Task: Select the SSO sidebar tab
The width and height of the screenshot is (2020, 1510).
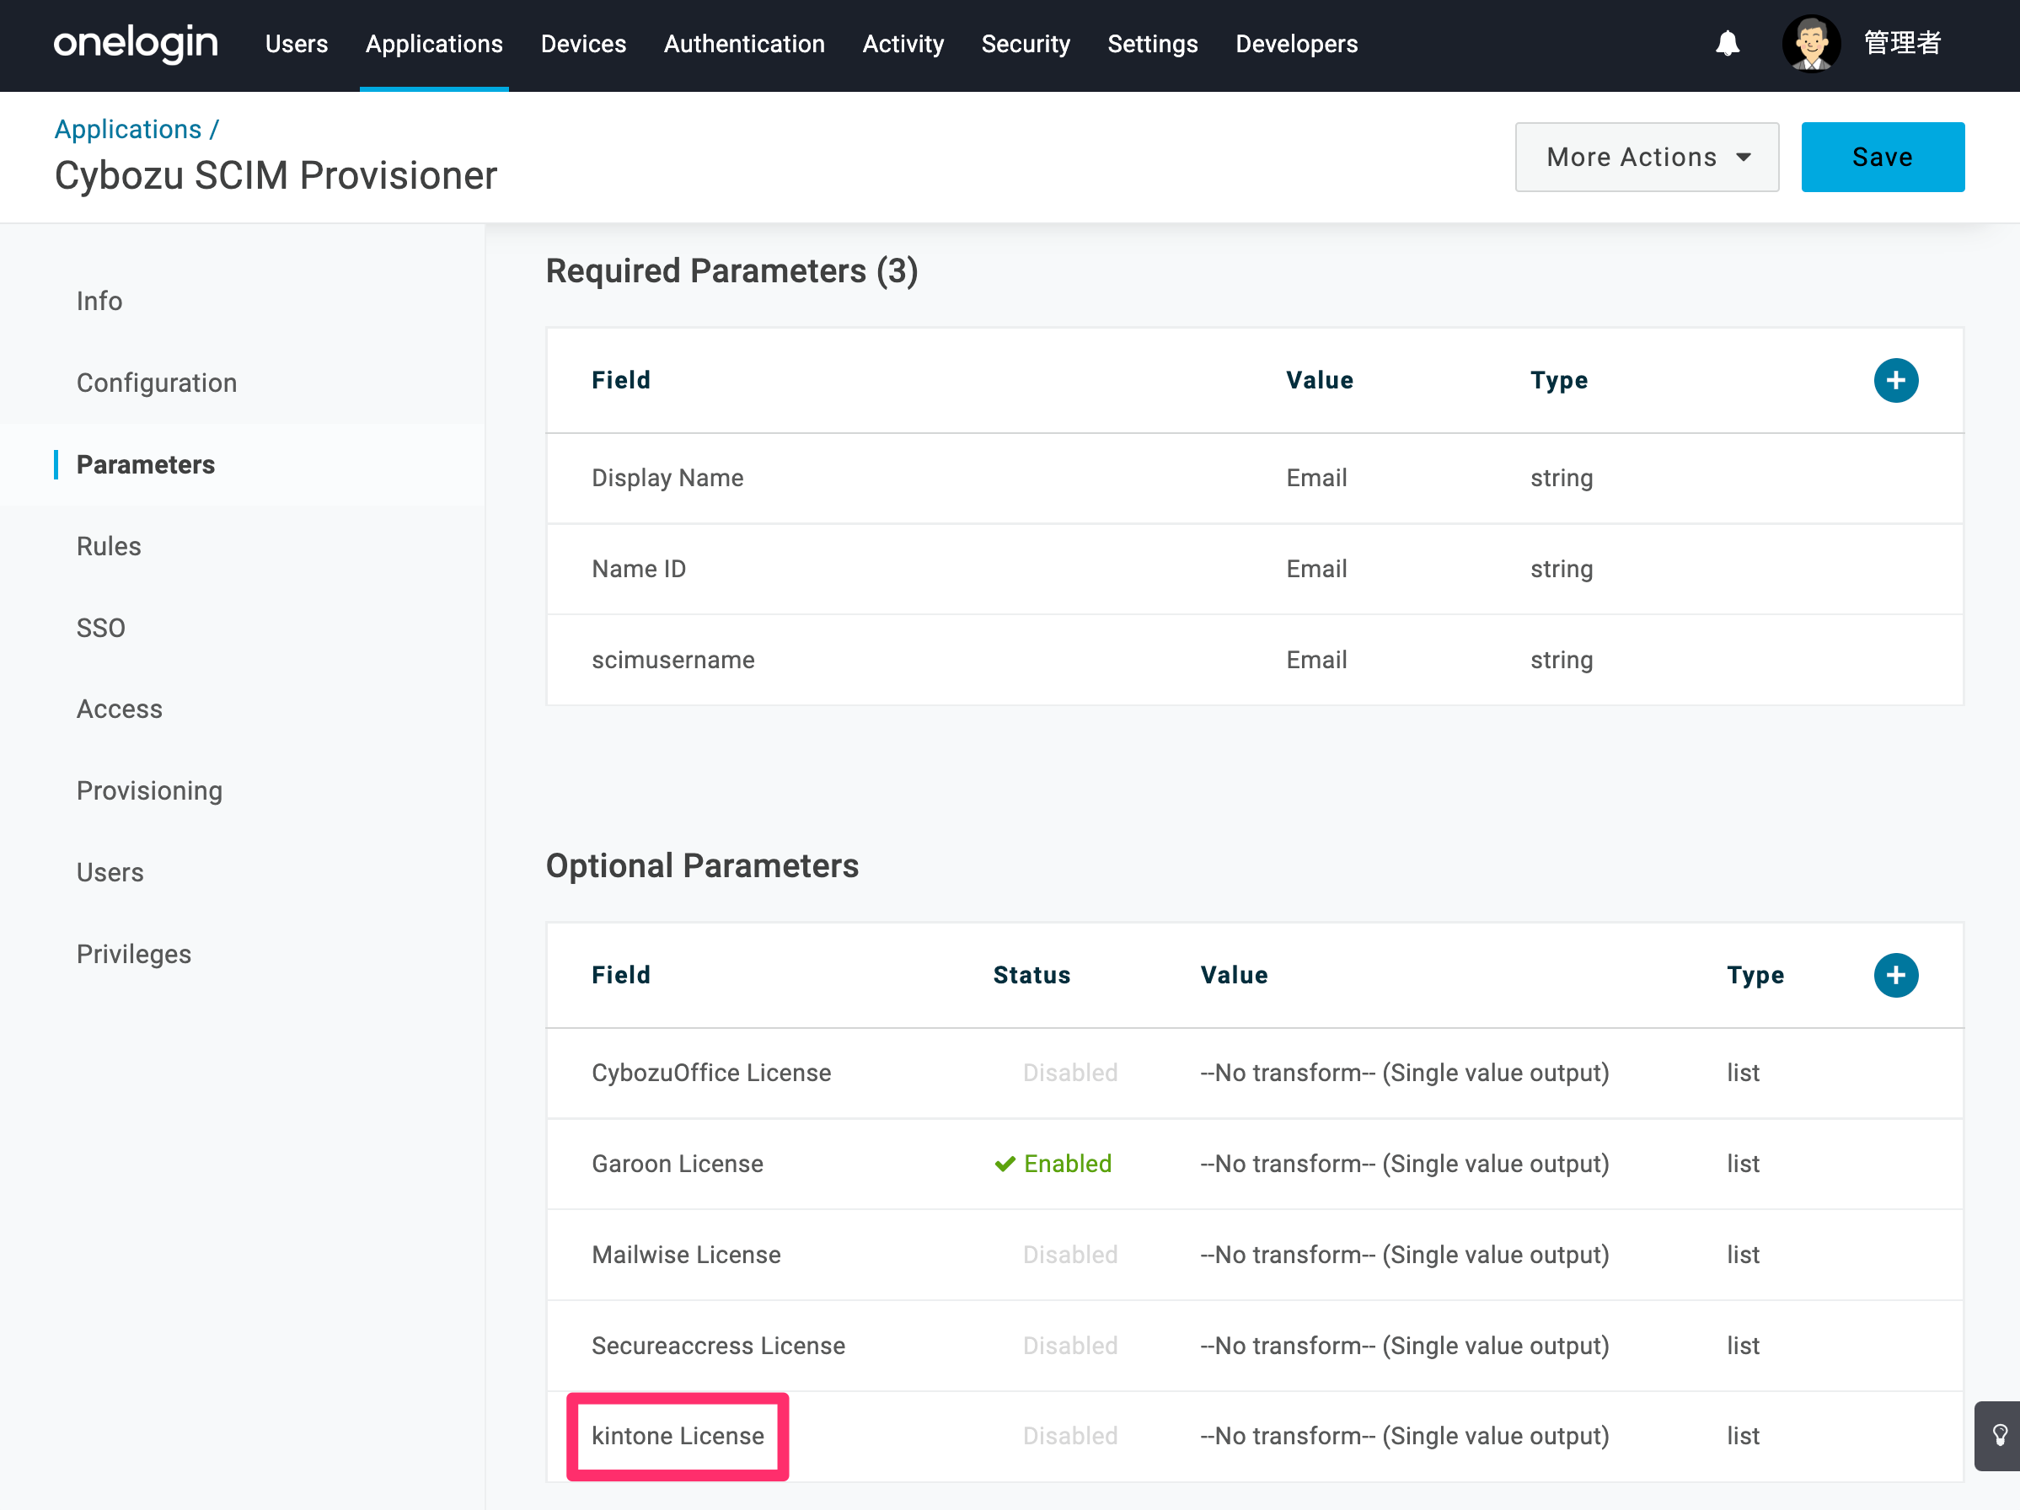Action: click(100, 627)
